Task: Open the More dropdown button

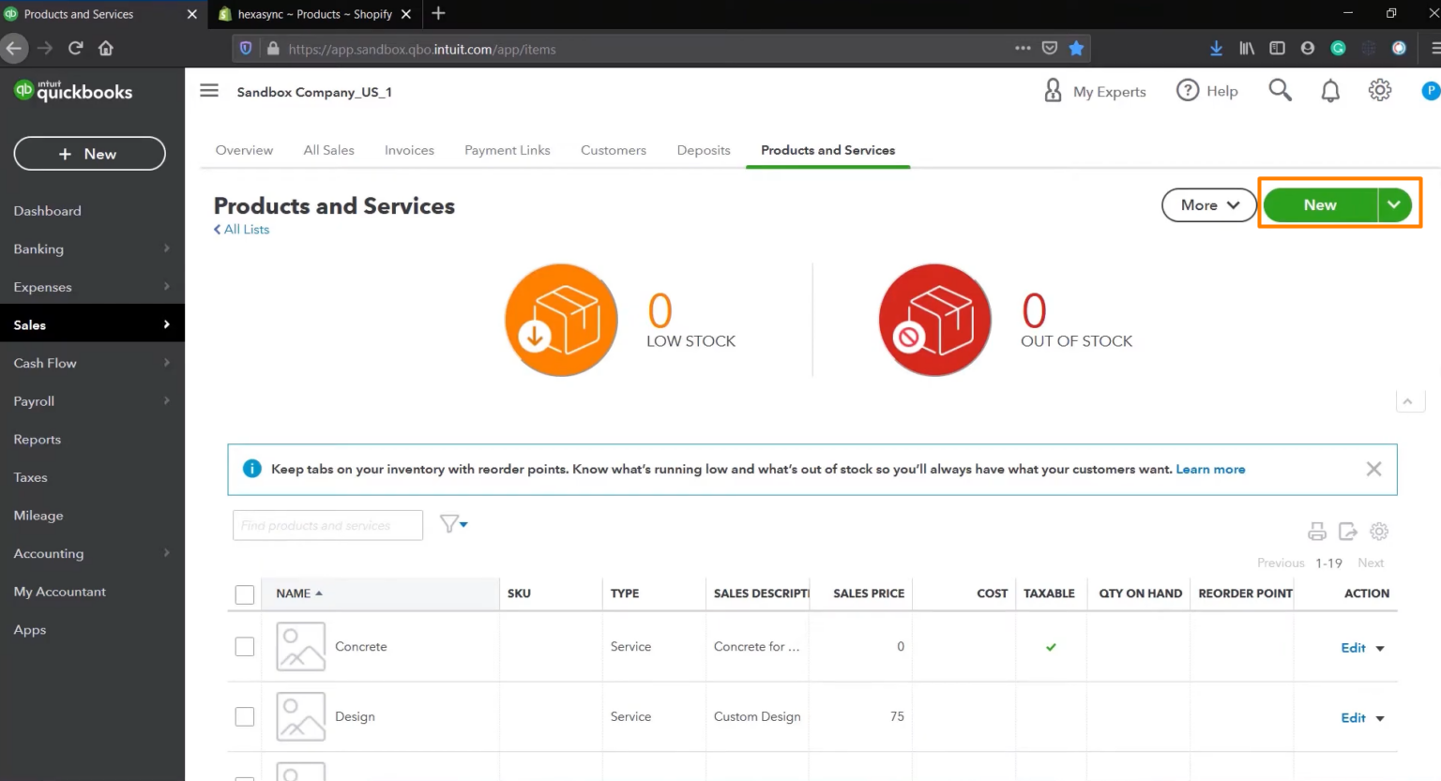Action: pyautogui.click(x=1209, y=205)
